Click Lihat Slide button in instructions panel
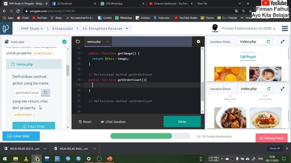Image resolution: width=291 pixels, height=163 pixels. [34, 126]
